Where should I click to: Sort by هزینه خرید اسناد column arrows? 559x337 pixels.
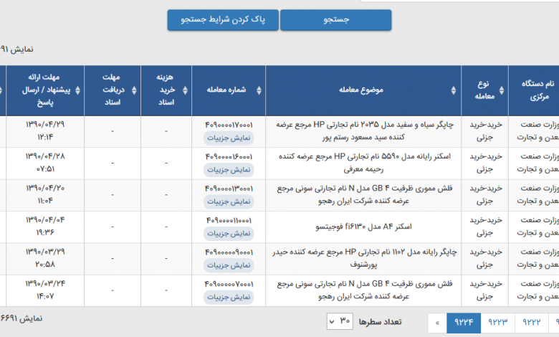[185, 90]
